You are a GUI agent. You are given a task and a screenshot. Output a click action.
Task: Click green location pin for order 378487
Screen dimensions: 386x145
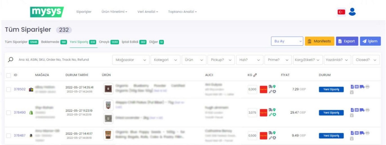(274, 133)
